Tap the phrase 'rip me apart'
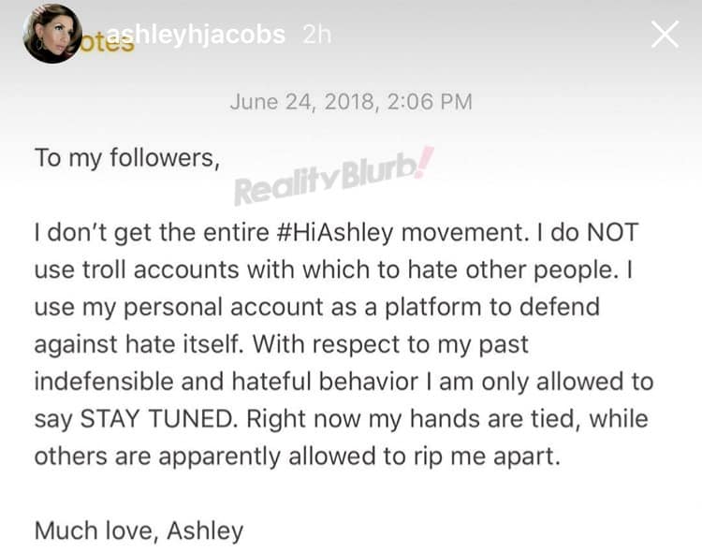The image size is (702, 551). [x=485, y=457]
